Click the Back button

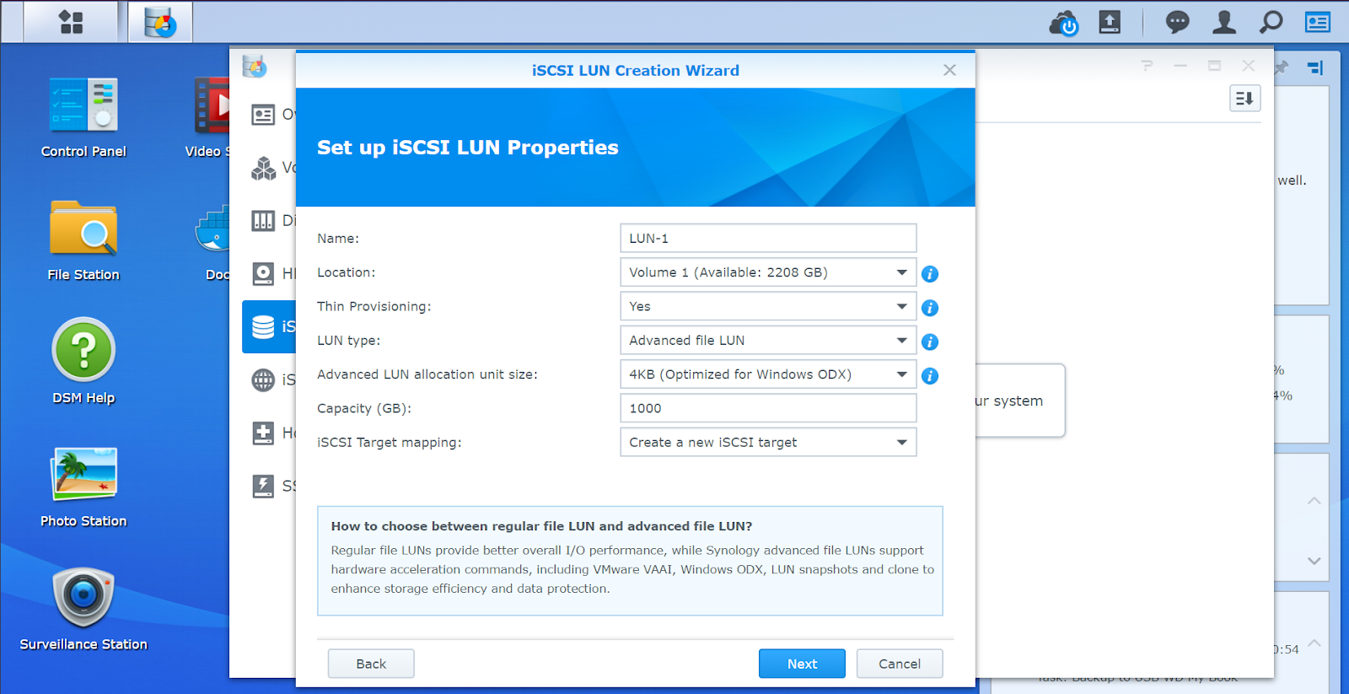coord(371,664)
